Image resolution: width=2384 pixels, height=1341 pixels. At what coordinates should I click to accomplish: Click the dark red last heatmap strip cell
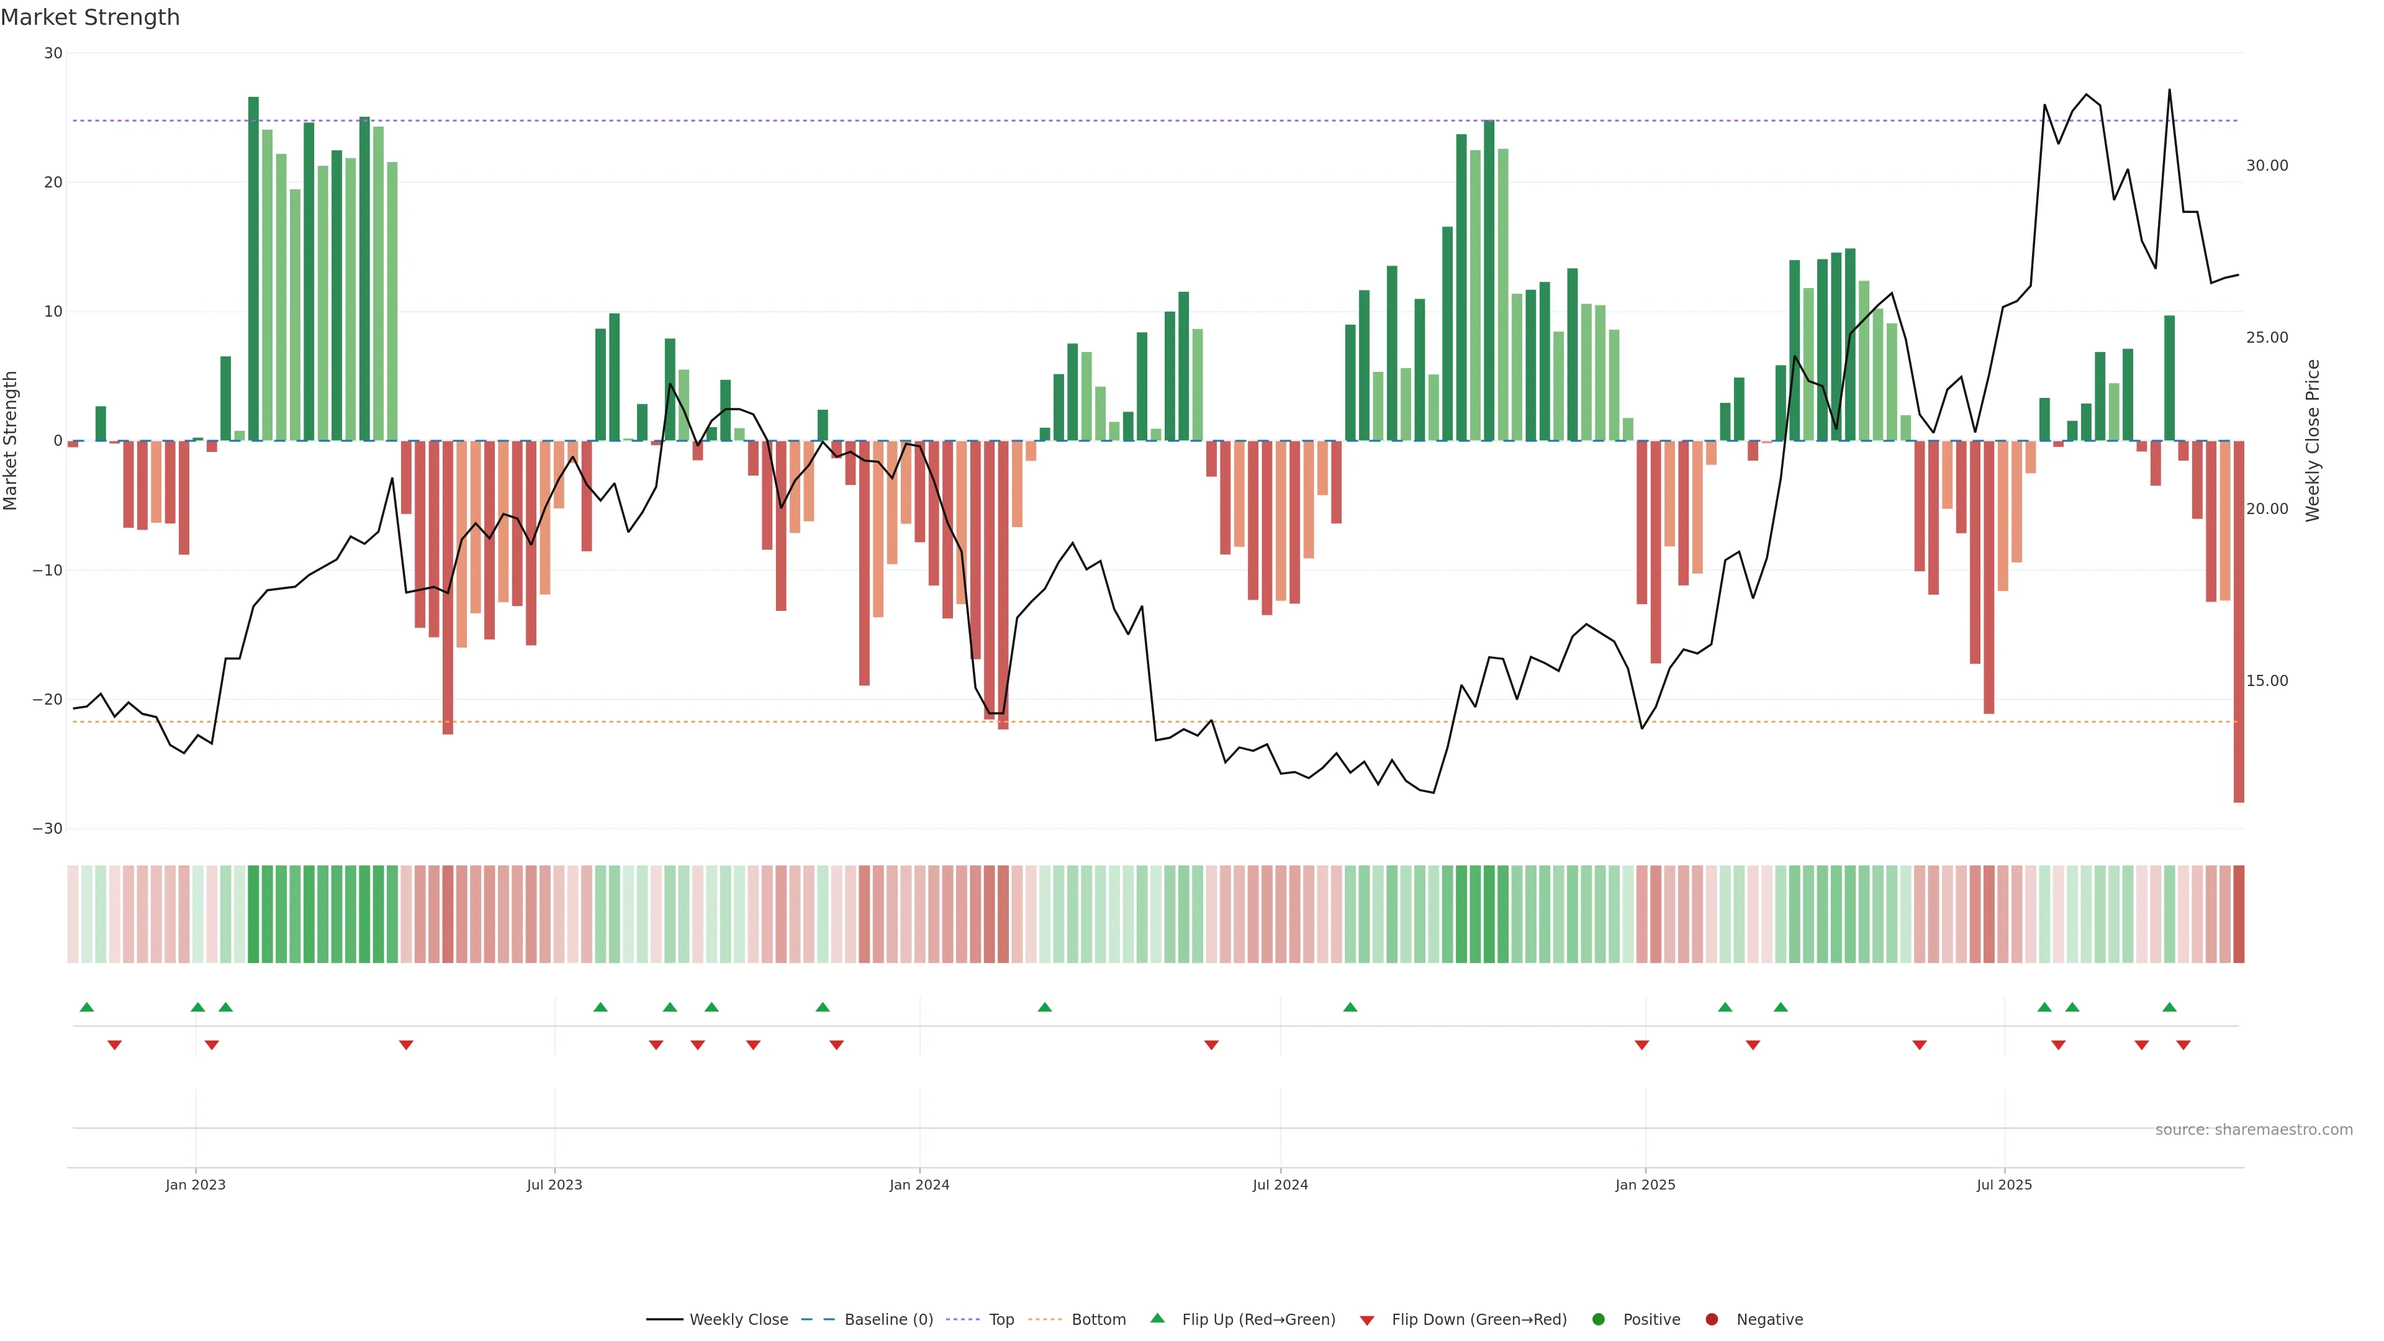click(2237, 914)
